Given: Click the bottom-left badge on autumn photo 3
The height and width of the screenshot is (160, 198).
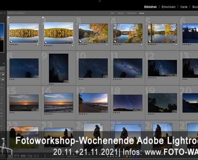Looking at the screenshot, I should [x=80, y=42].
